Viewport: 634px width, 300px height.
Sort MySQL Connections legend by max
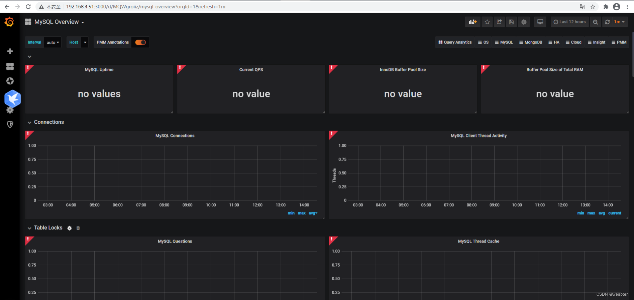[x=302, y=213]
